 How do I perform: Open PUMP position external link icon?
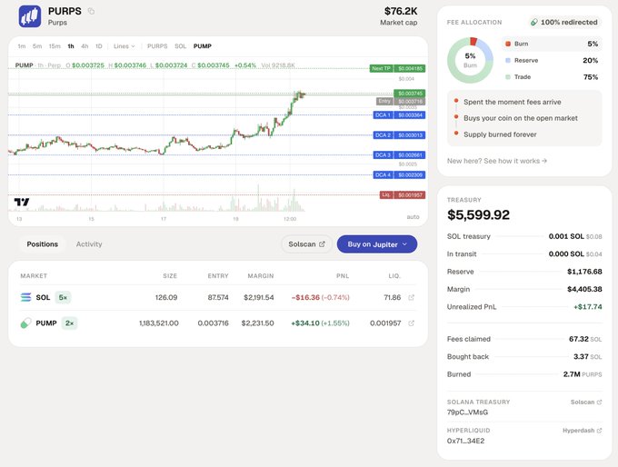(x=411, y=323)
